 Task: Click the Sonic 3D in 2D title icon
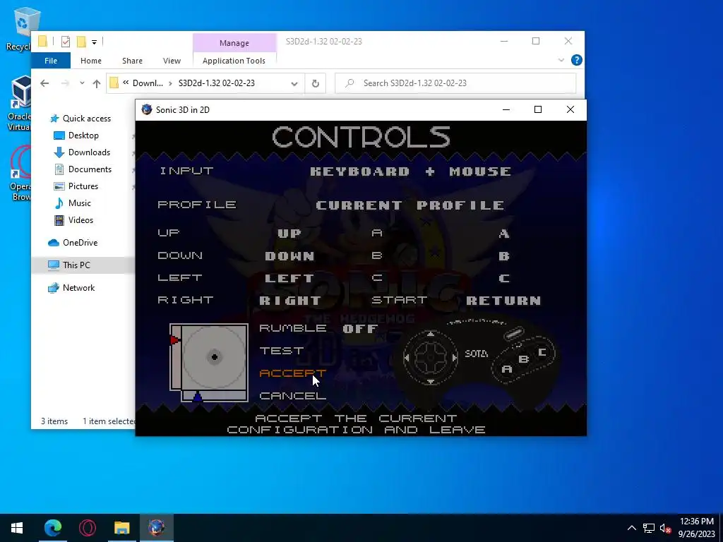[147, 109]
